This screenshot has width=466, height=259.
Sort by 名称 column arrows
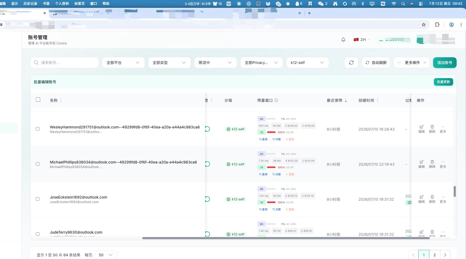pos(61,100)
